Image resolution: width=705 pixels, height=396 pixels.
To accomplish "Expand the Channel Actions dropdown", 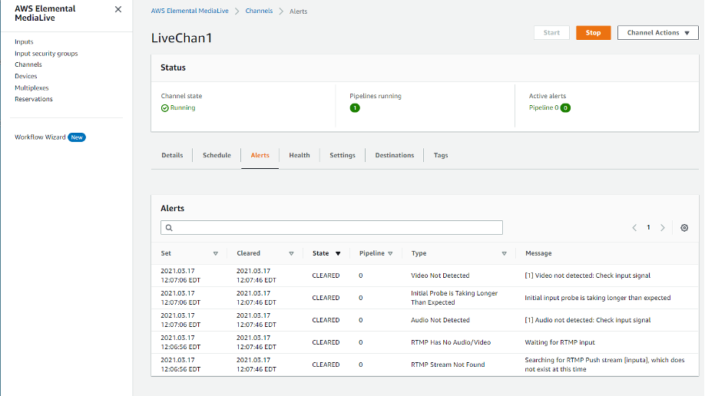I will coord(657,33).
